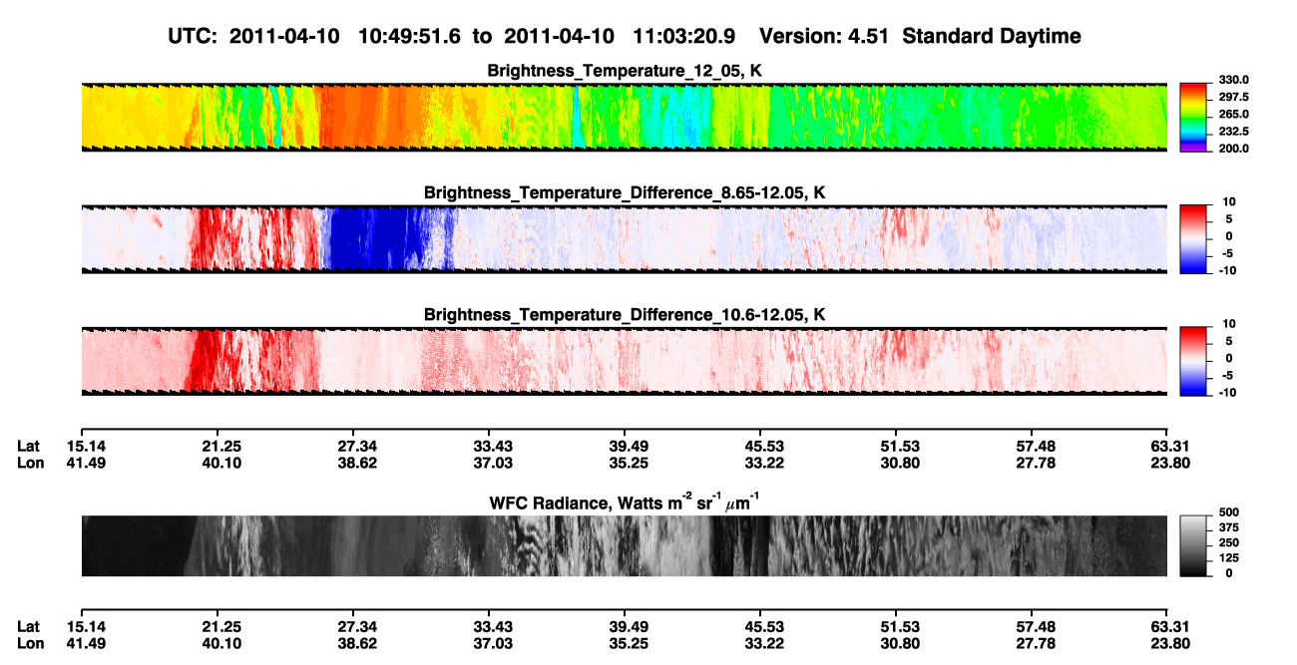Click the -10 label on 10.6-12.05 colorbar

tap(1227, 392)
